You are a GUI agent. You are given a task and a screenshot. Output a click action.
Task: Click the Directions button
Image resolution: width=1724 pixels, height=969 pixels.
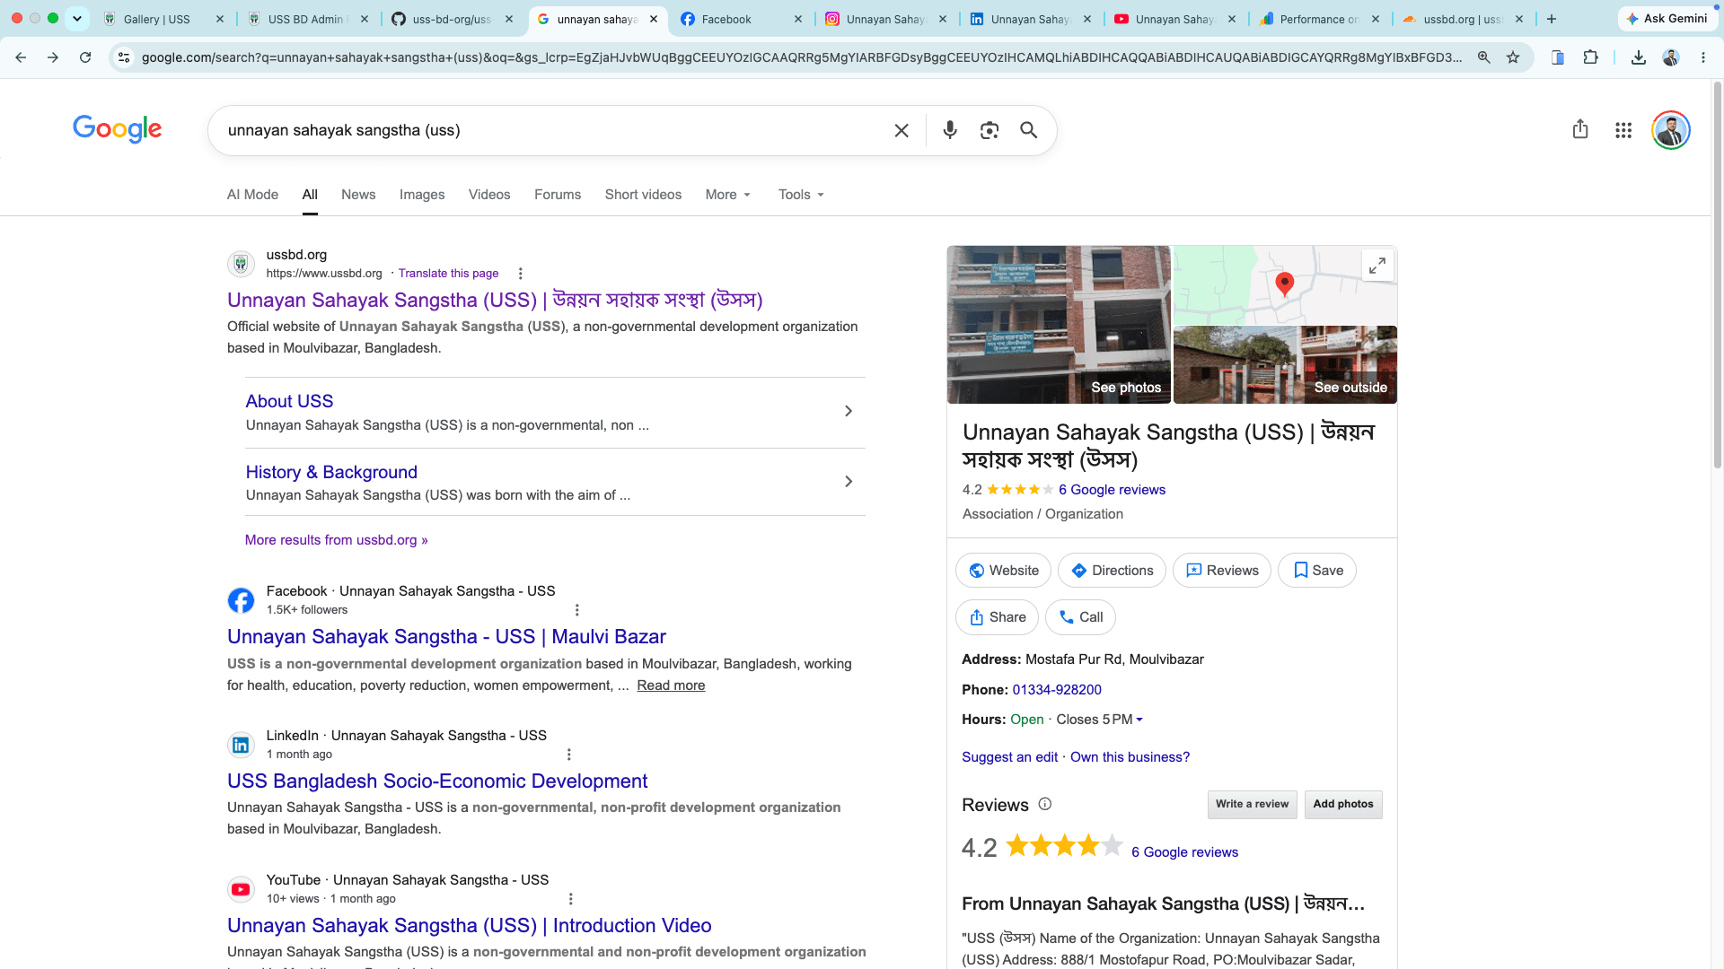[1112, 571]
